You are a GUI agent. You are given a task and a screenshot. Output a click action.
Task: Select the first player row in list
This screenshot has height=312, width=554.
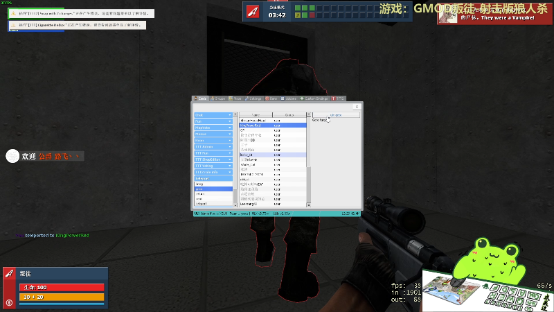(272, 120)
